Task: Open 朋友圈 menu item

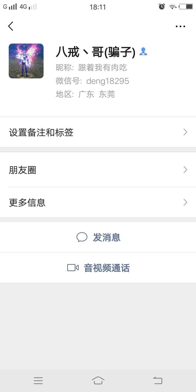Action: [23, 170]
